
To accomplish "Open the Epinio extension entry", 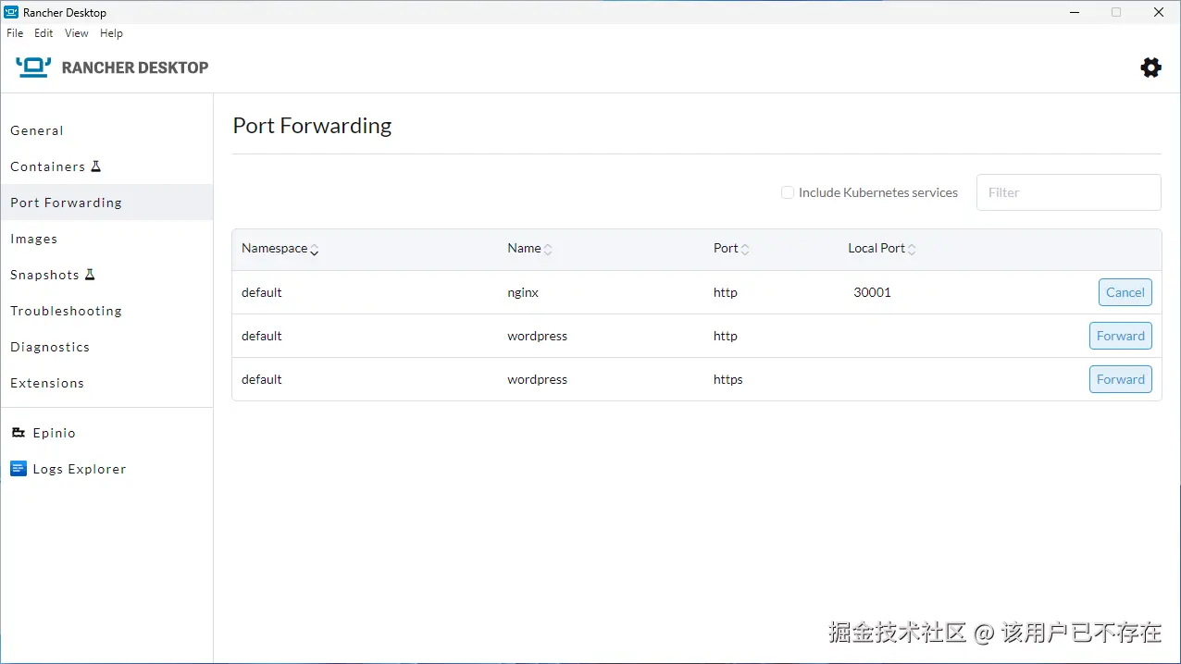I will pos(106,433).
